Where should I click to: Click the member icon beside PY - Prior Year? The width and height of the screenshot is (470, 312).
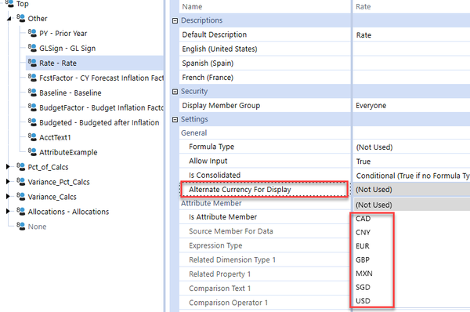click(32, 33)
